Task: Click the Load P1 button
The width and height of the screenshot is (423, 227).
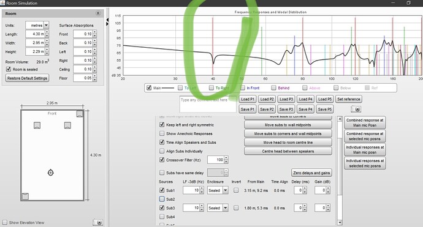Action: [x=248, y=99]
